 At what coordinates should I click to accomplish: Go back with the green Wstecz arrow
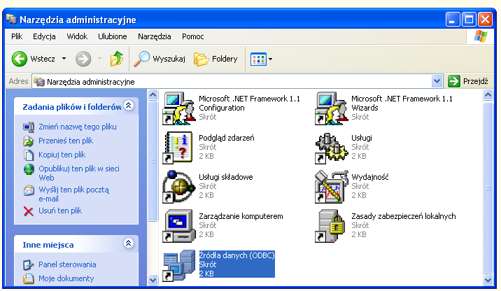click(19, 59)
